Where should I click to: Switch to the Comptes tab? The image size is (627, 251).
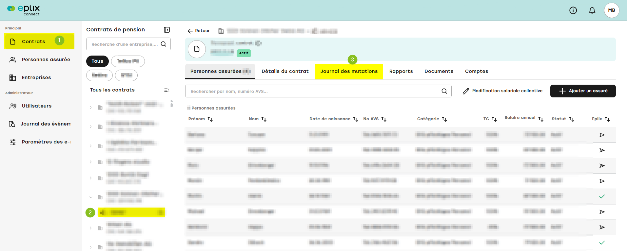[477, 71]
